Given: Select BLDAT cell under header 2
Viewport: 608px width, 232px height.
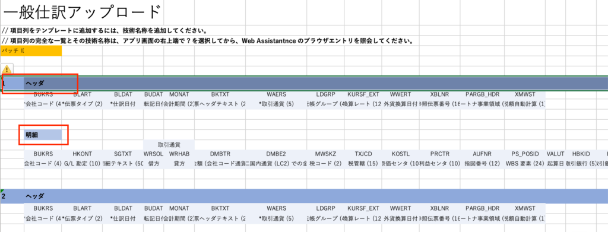Looking at the screenshot, I should 123,208.
